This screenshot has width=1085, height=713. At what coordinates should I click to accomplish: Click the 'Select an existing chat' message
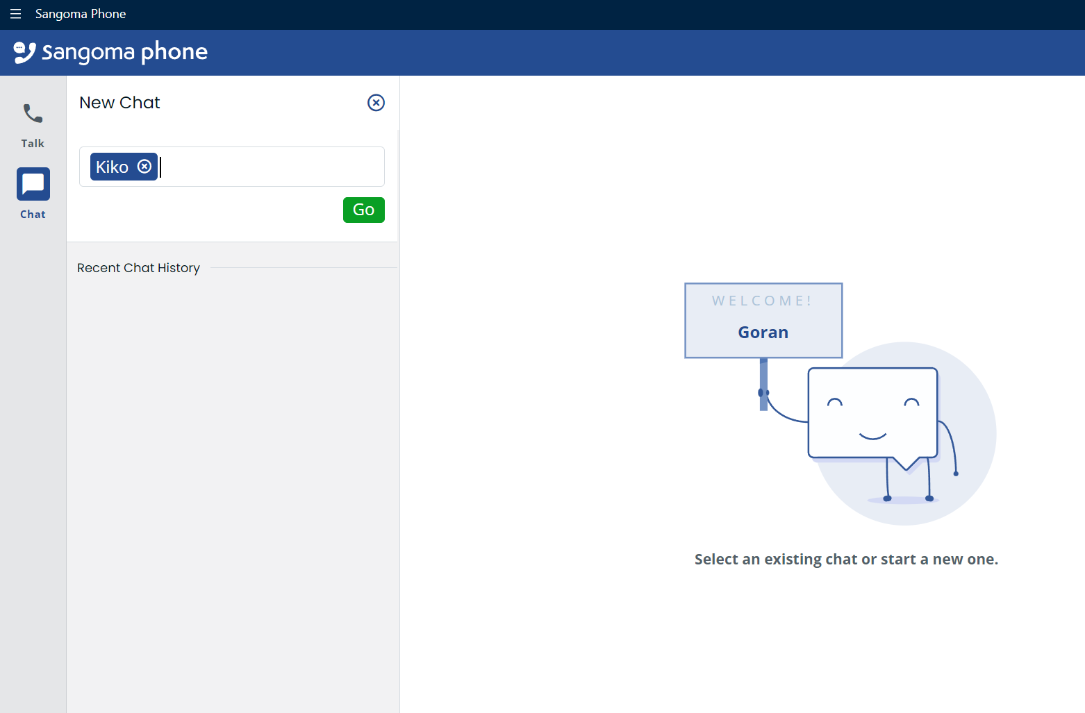coord(846,560)
